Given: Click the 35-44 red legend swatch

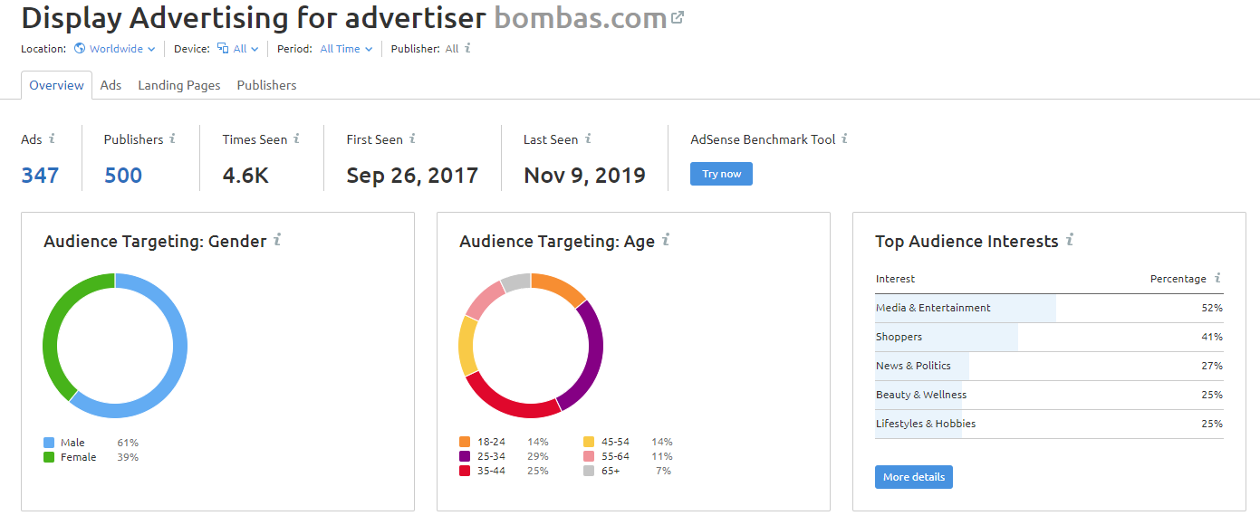Looking at the screenshot, I should click(465, 471).
